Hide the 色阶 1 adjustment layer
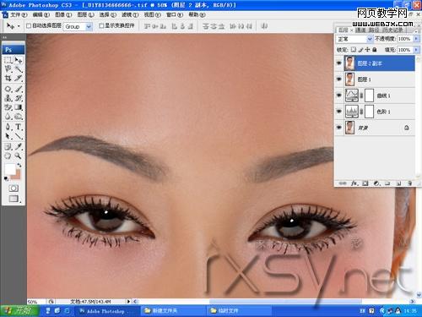 (x=339, y=112)
